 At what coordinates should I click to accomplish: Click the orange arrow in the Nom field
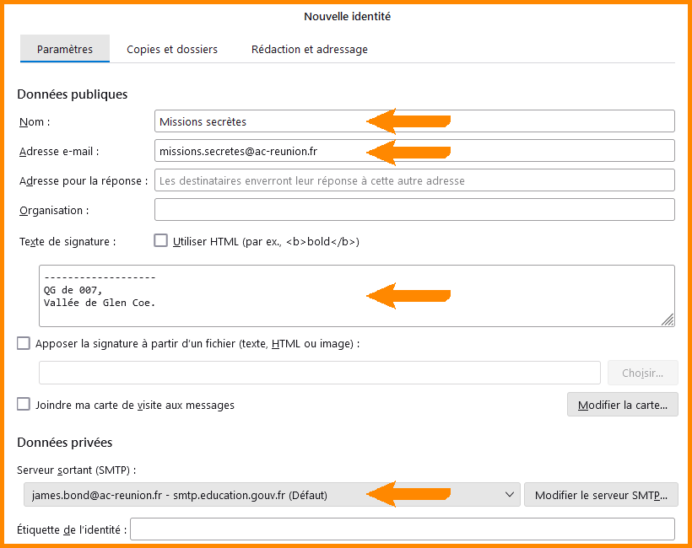[x=408, y=121]
